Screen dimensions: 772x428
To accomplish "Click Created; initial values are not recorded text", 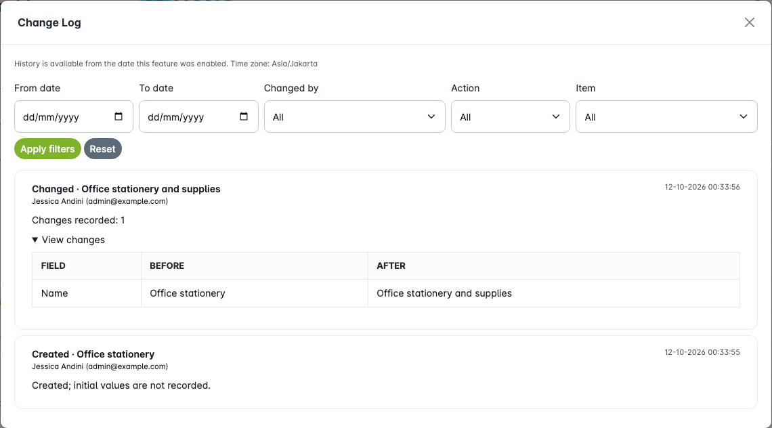I will 121,385.
